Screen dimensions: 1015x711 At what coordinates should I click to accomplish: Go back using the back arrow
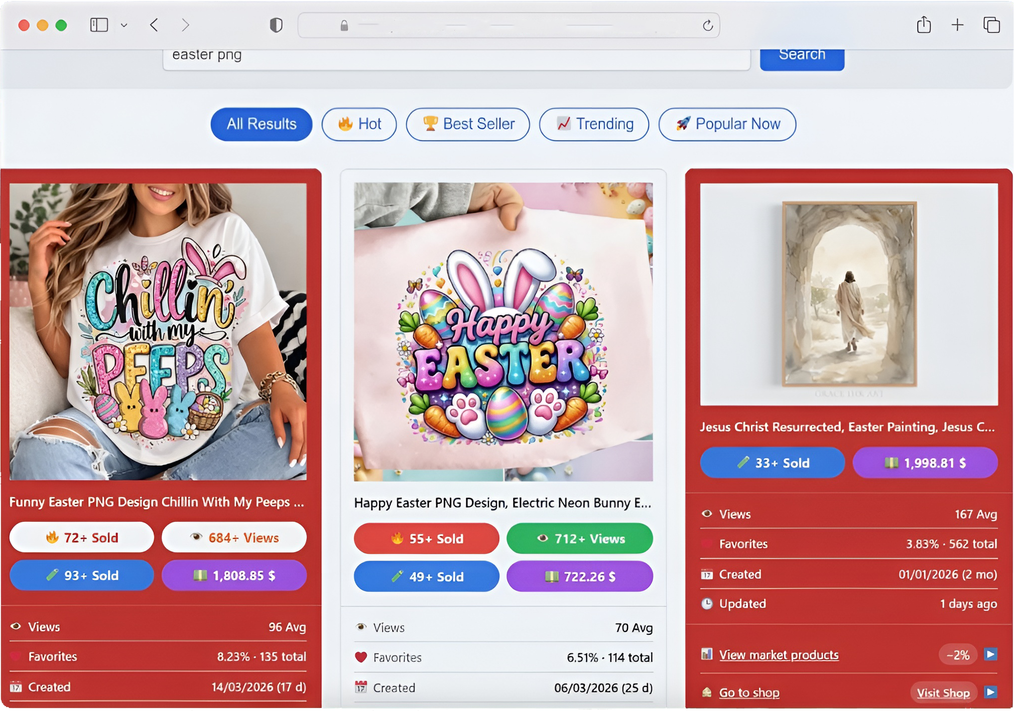pos(154,25)
